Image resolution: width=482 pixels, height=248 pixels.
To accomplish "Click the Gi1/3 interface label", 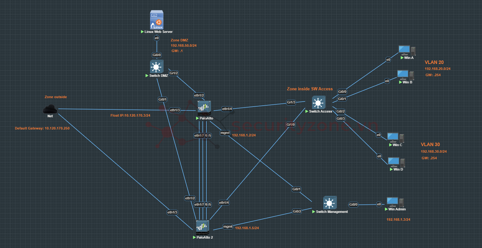I will pyautogui.click(x=291, y=102).
